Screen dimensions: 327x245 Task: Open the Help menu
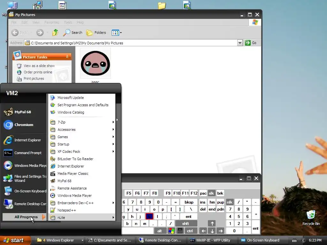(x=80, y=22)
